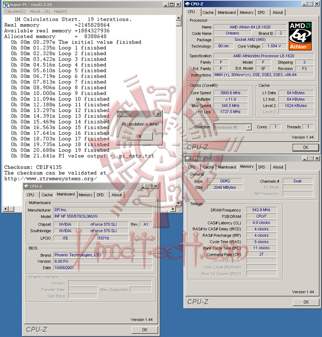Open Mainboard tab in the Memory CPU-Z window
Image resolution: width=322 pixels, height=337 pixels.
pyautogui.click(x=227, y=167)
